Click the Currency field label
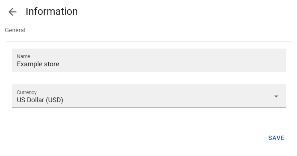 point(27,92)
